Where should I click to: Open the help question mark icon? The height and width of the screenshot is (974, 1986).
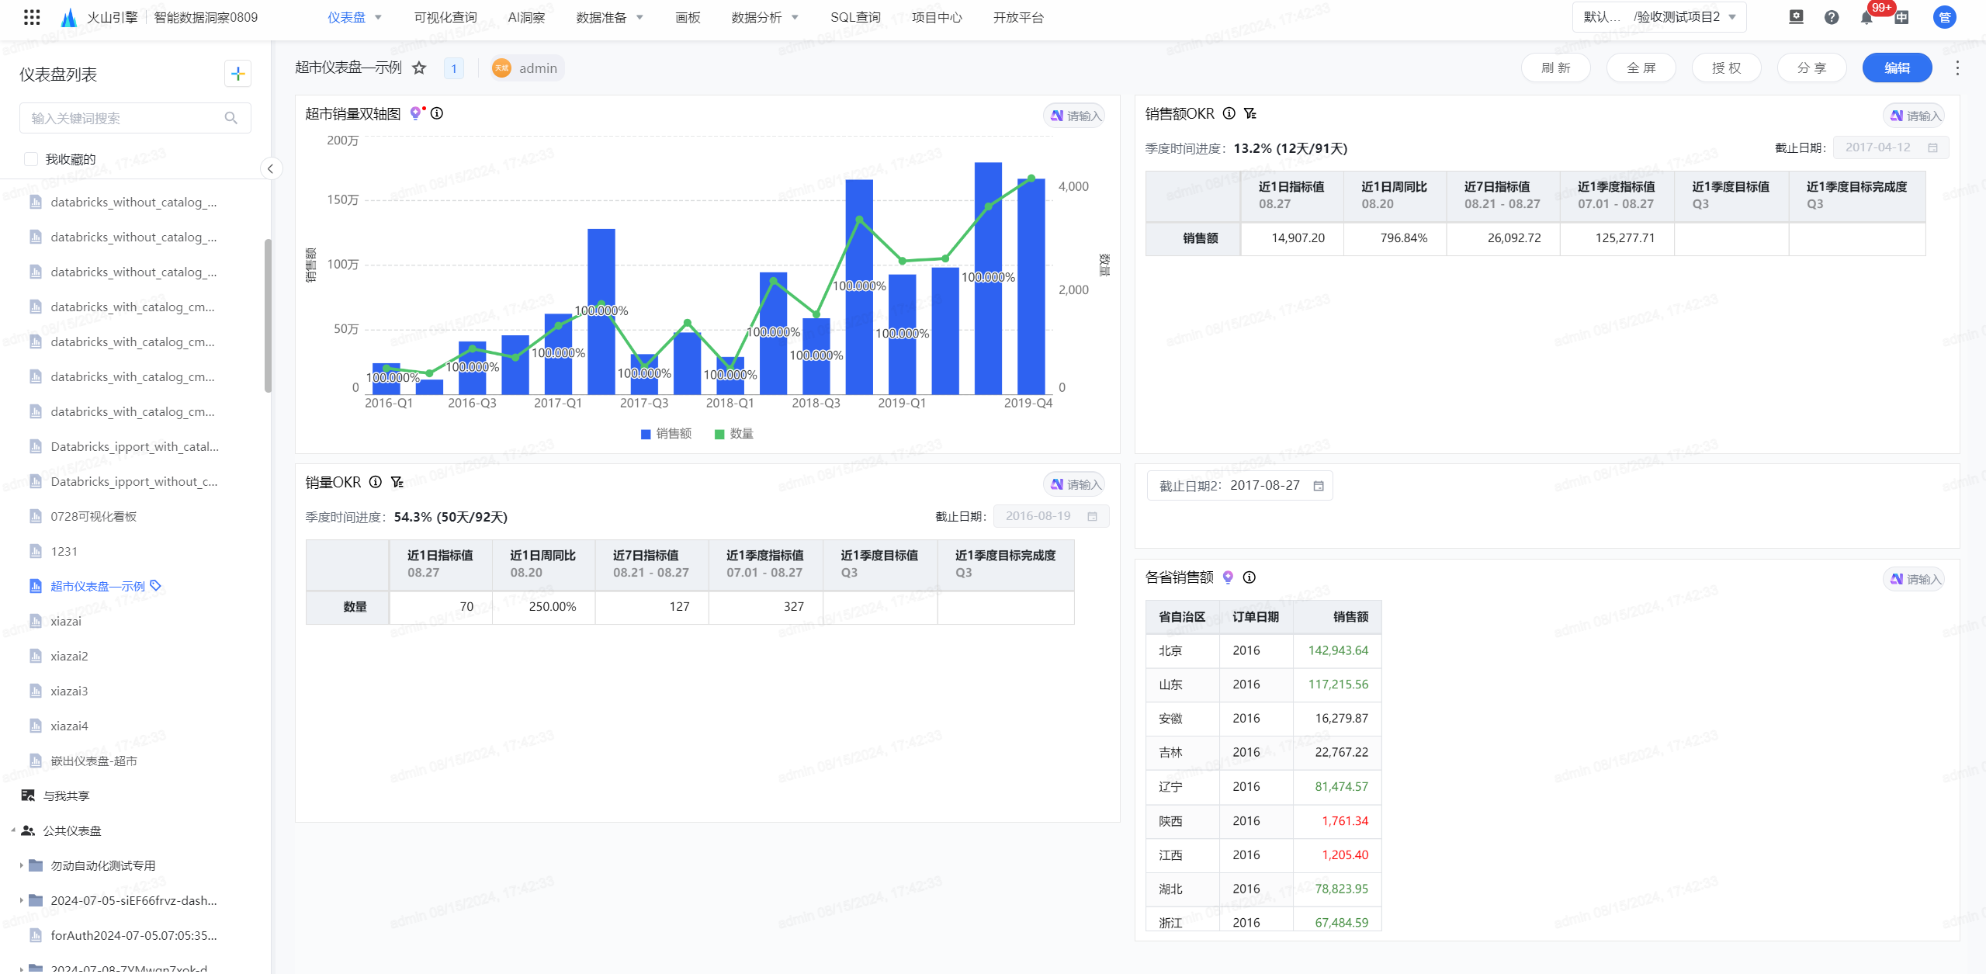pyautogui.click(x=1832, y=17)
